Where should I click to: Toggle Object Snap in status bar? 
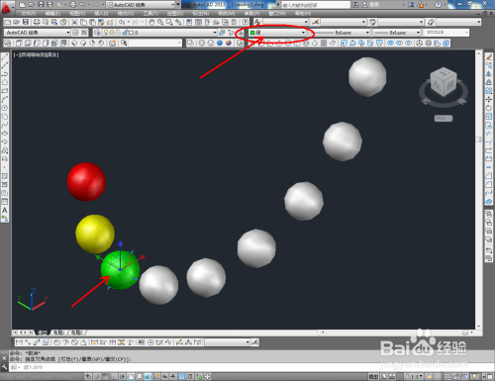pyautogui.click(x=131, y=376)
